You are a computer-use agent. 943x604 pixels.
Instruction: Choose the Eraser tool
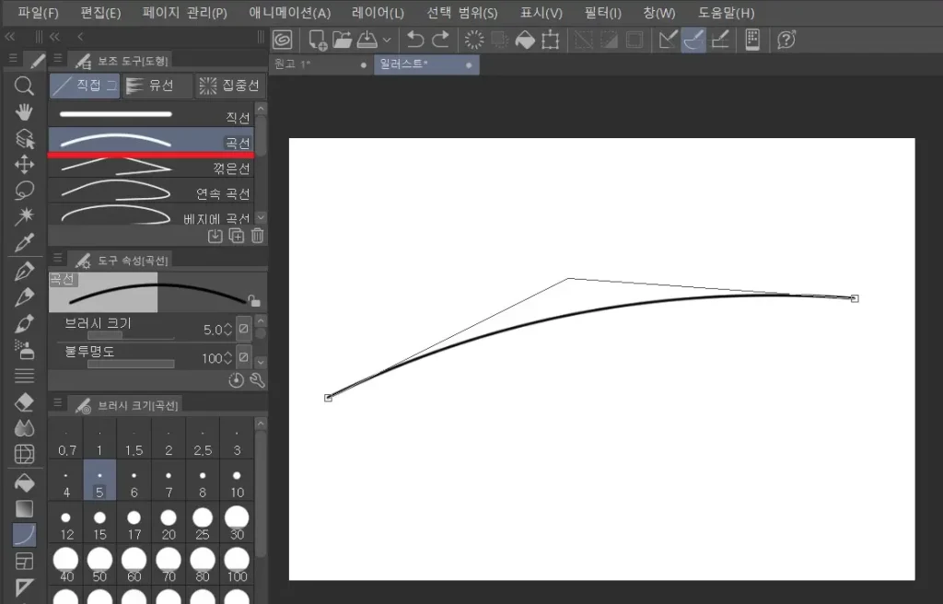click(25, 402)
